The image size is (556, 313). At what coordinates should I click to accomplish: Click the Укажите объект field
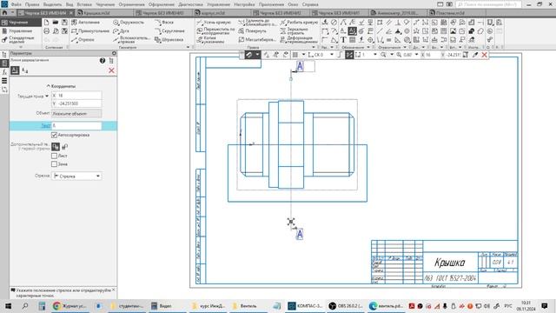click(x=76, y=114)
